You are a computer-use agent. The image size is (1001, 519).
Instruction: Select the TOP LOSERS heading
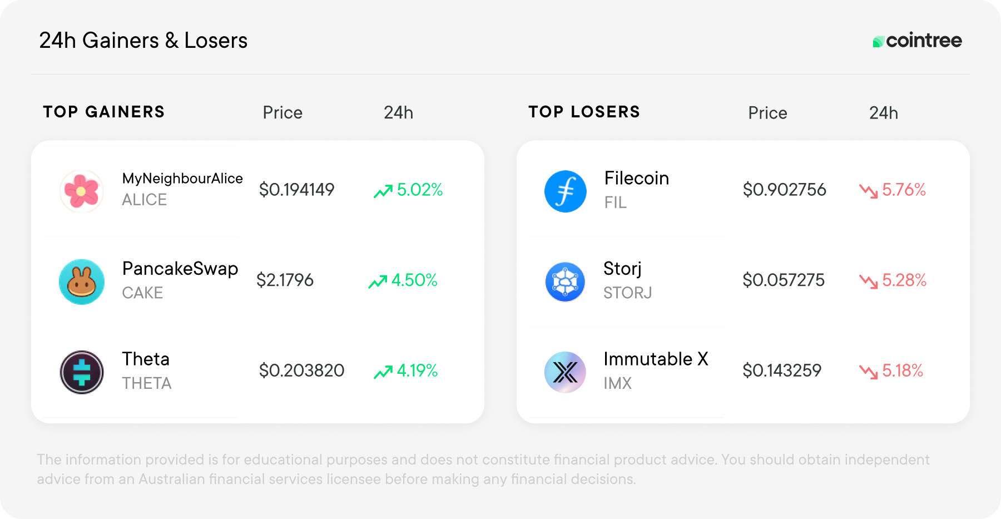point(584,112)
